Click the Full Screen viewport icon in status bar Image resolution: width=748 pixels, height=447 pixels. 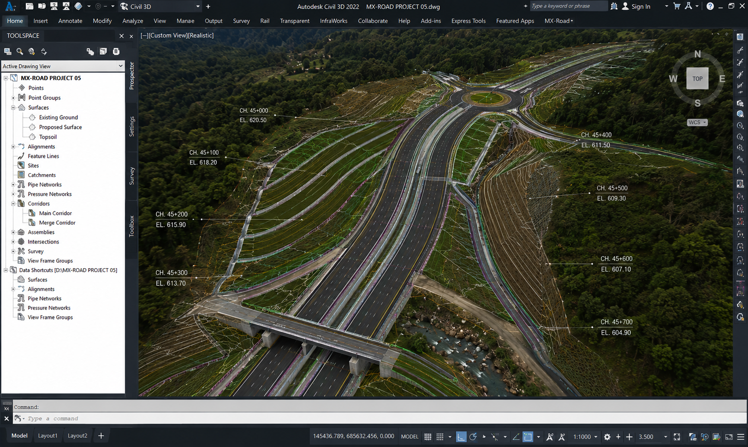pyautogui.click(x=677, y=436)
